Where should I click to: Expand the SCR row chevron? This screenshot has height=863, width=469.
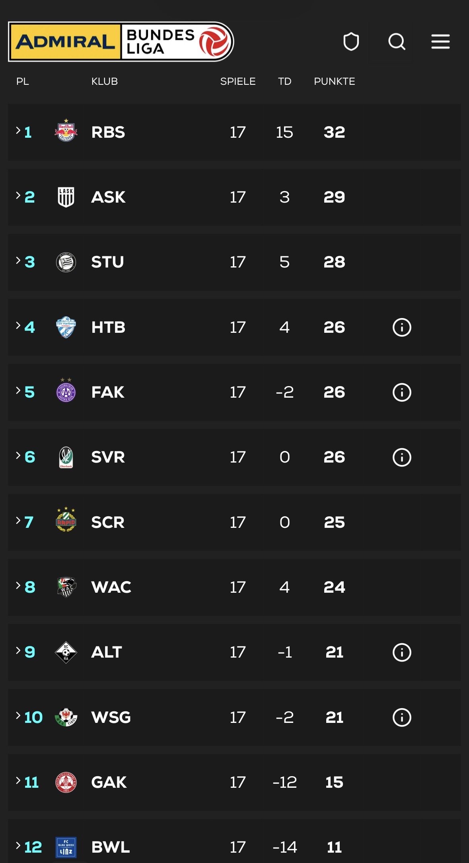[x=18, y=520]
